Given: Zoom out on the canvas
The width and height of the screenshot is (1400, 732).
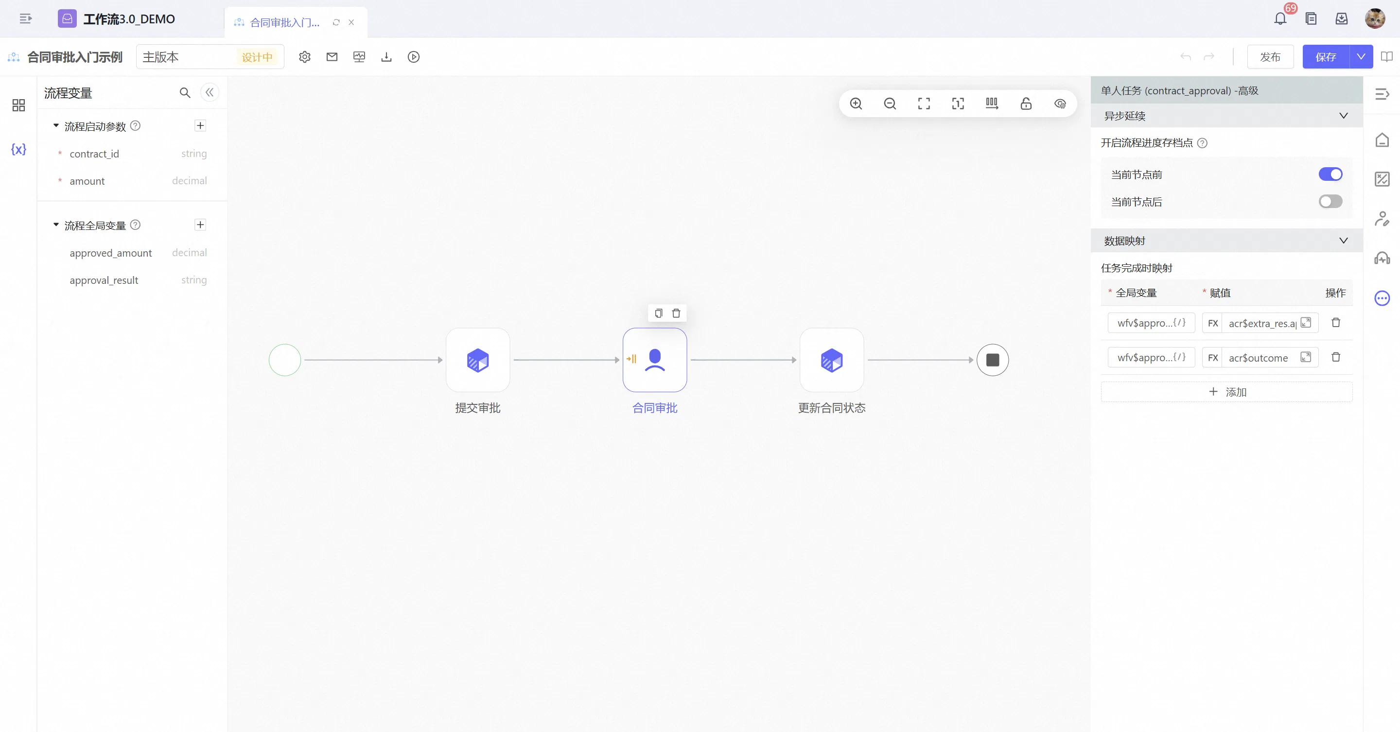Looking at the screenshot, I should (x=890, y=104).
